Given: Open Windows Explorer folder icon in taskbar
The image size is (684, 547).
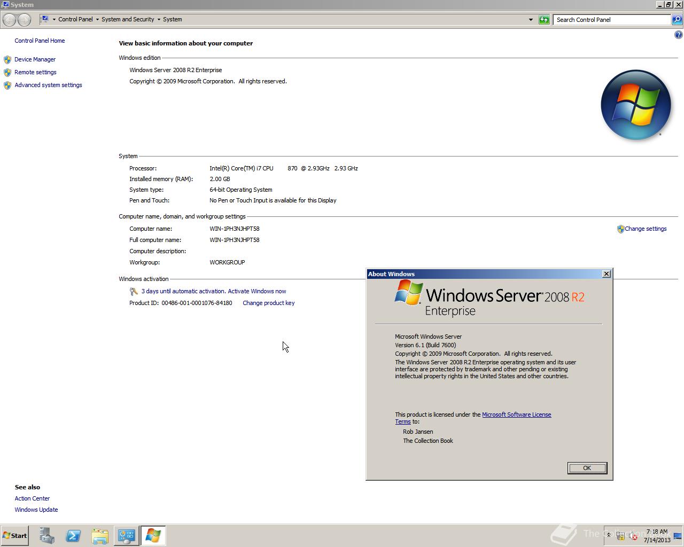Looking at the screenshot, I should pyautogui.click(x=100, y=536).
